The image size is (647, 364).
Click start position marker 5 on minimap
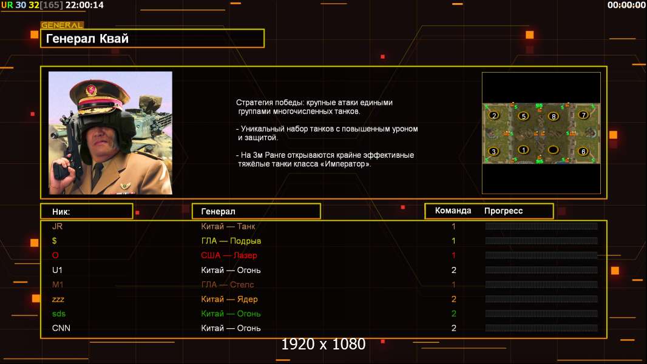pos(524,116)
